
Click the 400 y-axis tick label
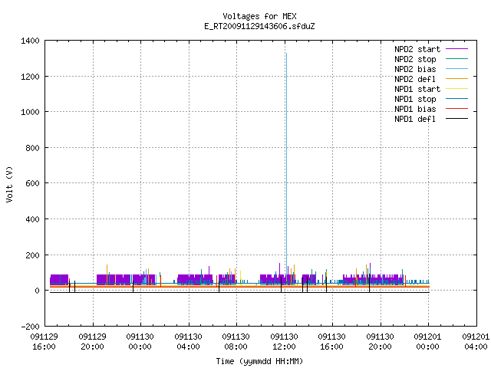pos(32,219)
